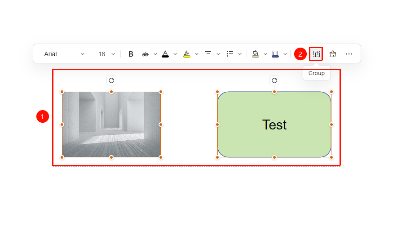Click the icon right of Group
406x236 pixels.
pyautogui.click(x=333, y=54)
